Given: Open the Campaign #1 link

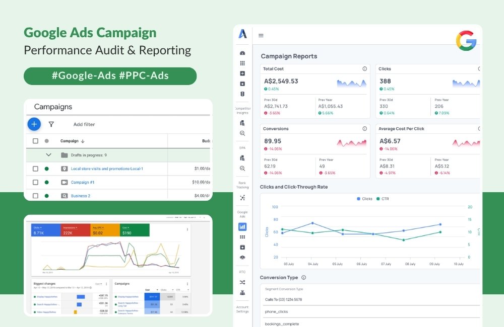Looking at the screenshot, I should (x=83, y=182).
